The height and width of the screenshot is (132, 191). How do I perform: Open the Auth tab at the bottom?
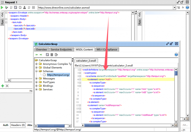click(6, 125)
